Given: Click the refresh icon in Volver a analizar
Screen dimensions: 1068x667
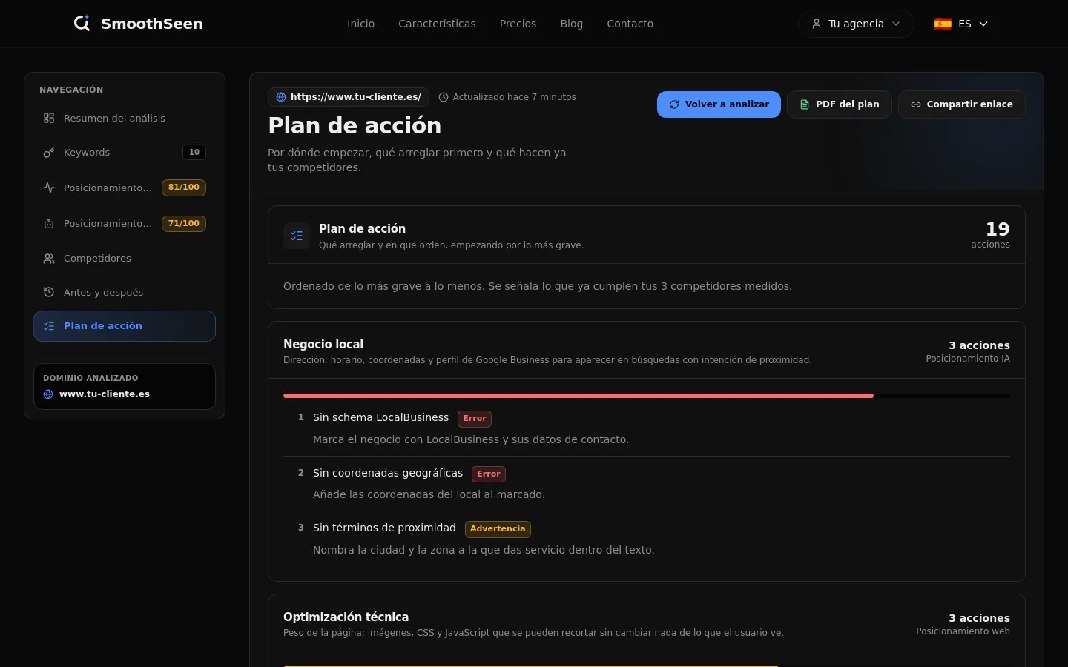Looking at the screenshot, I should pos(674,104).
